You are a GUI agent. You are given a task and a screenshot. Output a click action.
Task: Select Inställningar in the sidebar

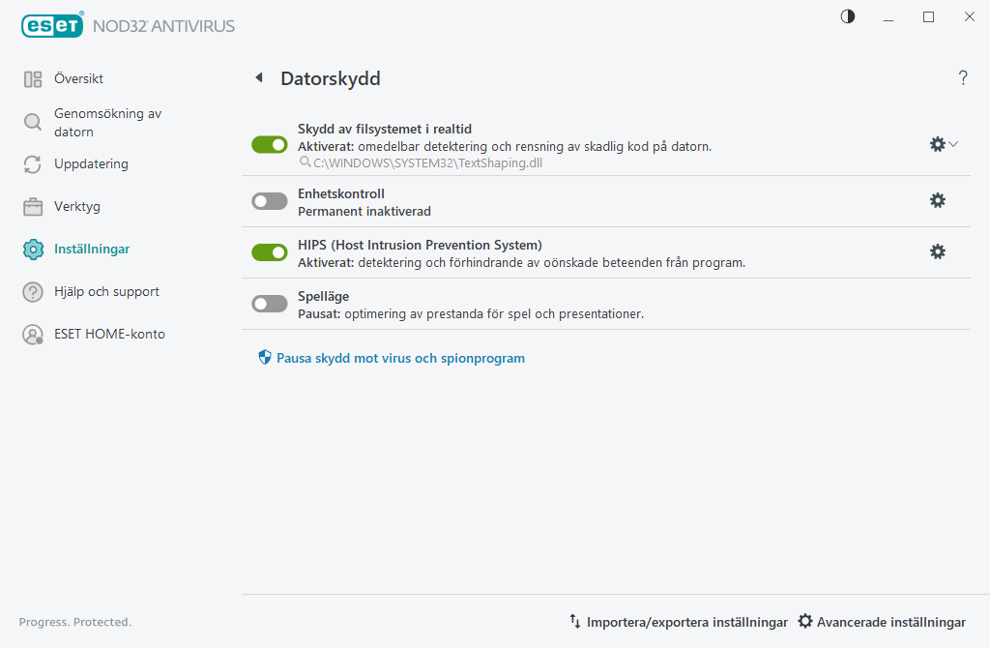[x=92, y=250]
